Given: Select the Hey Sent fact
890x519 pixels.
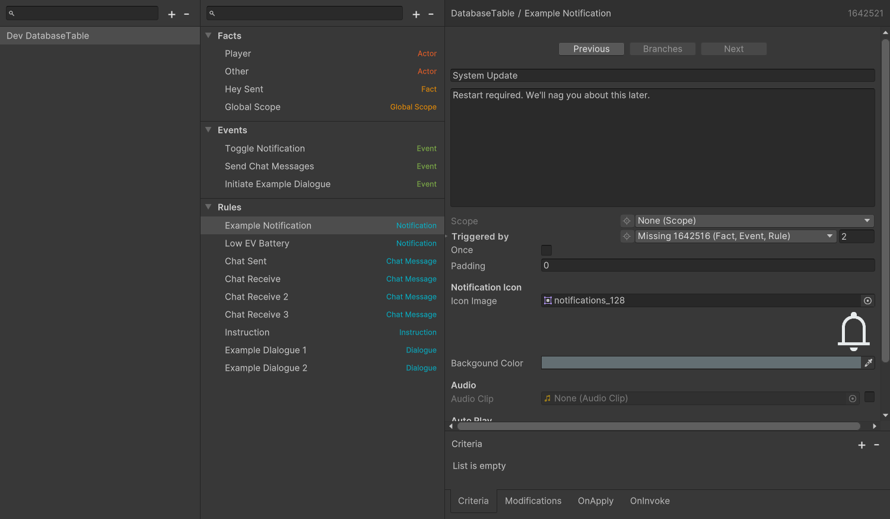Looking at the screenshot, I should 322,89.
